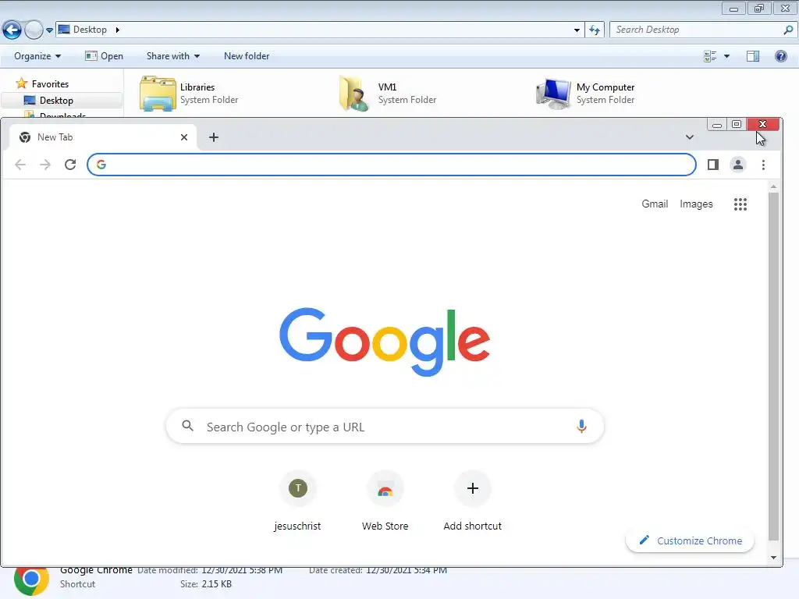799x599 pixels.
Task: Open the Gmail link
Action: (655, 204)
